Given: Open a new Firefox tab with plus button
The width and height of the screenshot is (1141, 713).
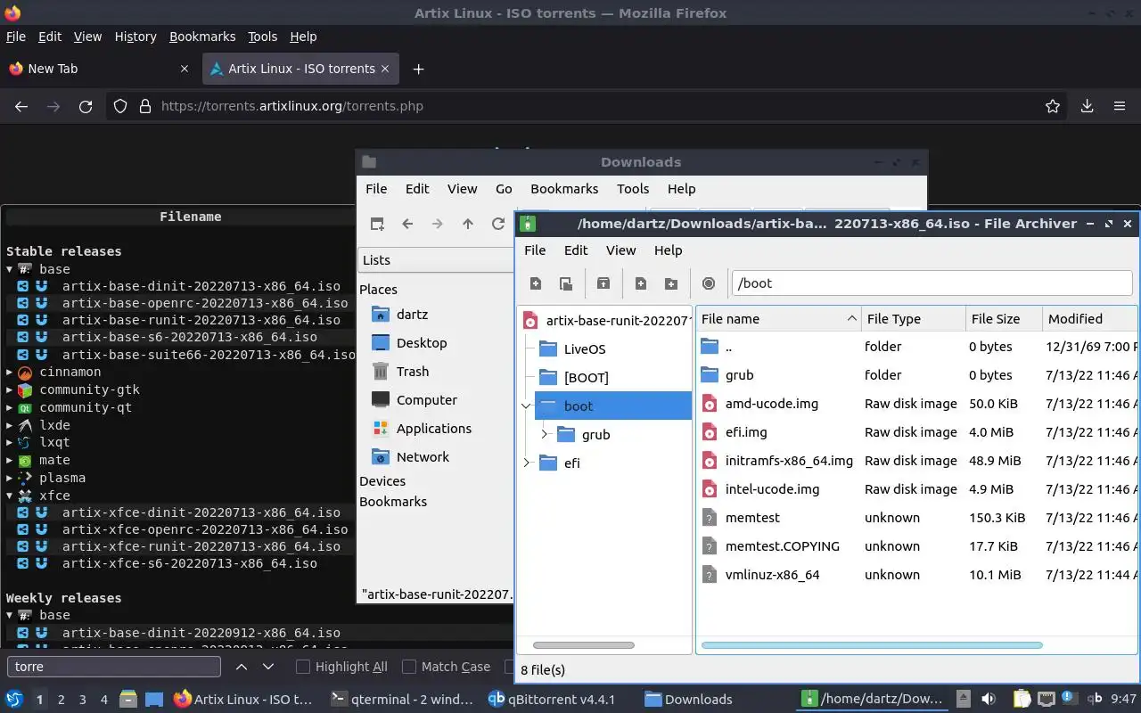Looking at the screenshot, I should pos(418,69).
